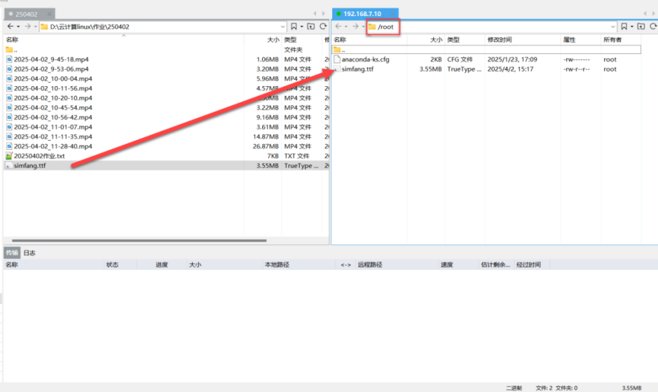Open the local back history dropdown arrow
658x392 pixels.
tap(19, 27)
